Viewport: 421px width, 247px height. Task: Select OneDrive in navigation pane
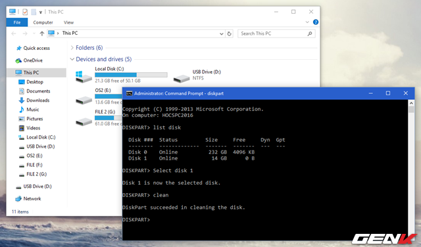click(33, 60)
